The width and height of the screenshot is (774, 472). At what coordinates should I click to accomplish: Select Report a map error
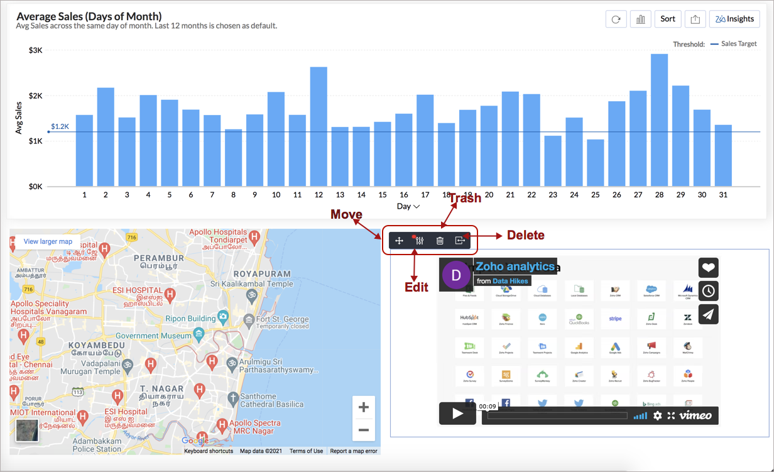coord(354,451)
